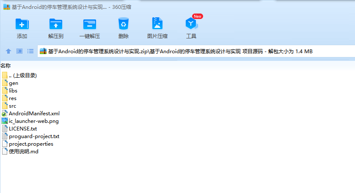Click the 一键解压 one-click extract icon
This screenshot has height=193, width=355.
click(x=90, y=24)
